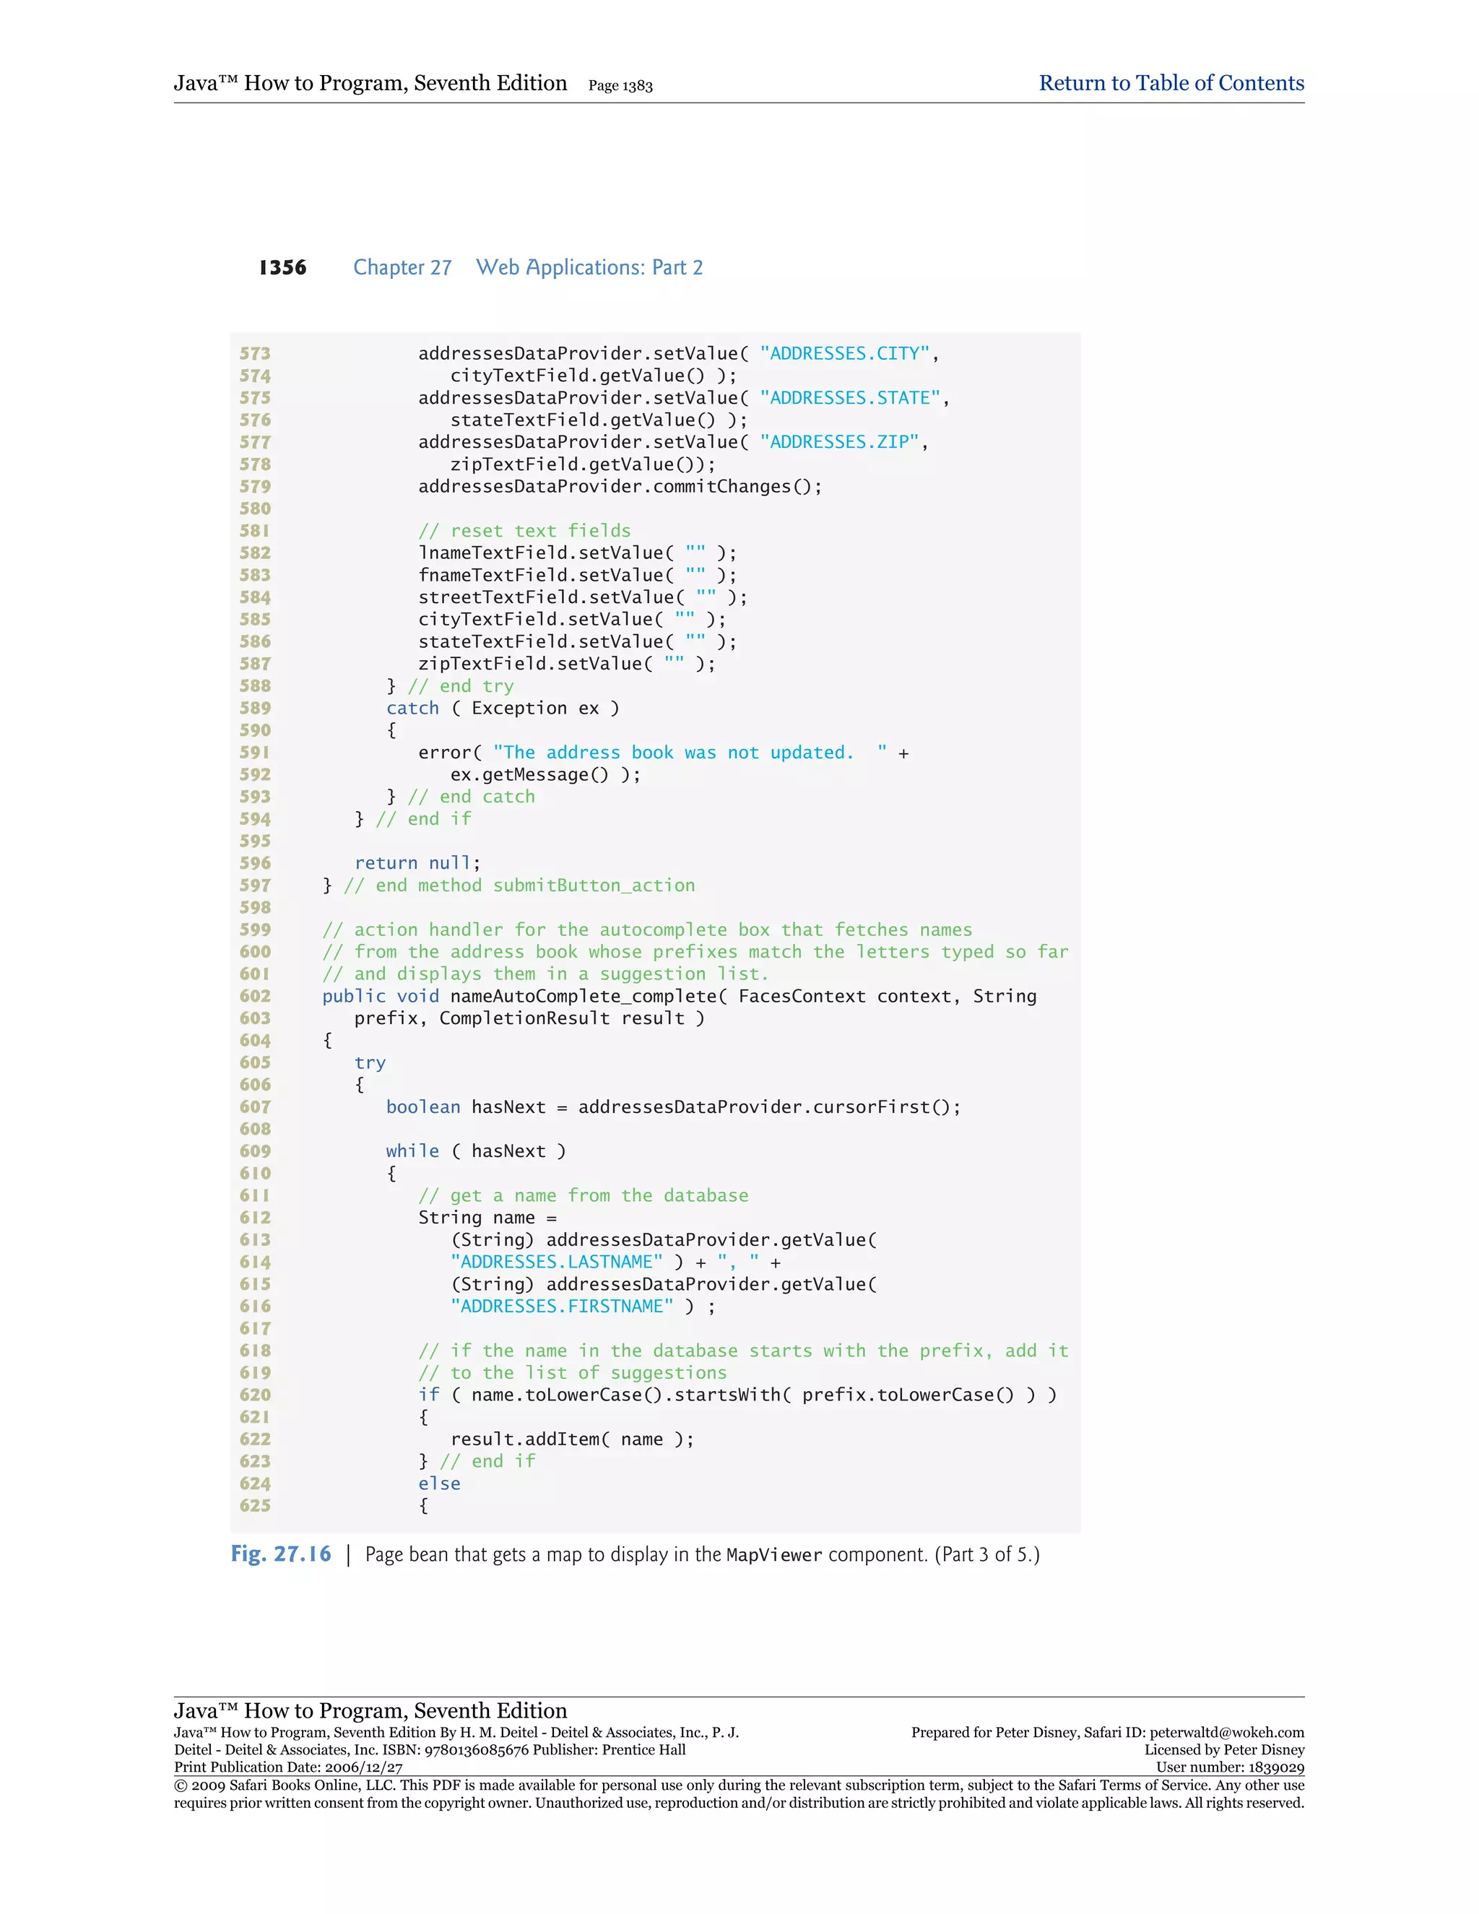Click the 'Chapter 27' heading text
Image resolution: width=1479 pixels, height=1914 pixels.
[402, 267]
